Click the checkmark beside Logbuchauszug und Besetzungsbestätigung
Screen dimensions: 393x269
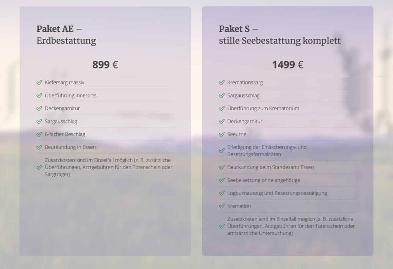222,193
